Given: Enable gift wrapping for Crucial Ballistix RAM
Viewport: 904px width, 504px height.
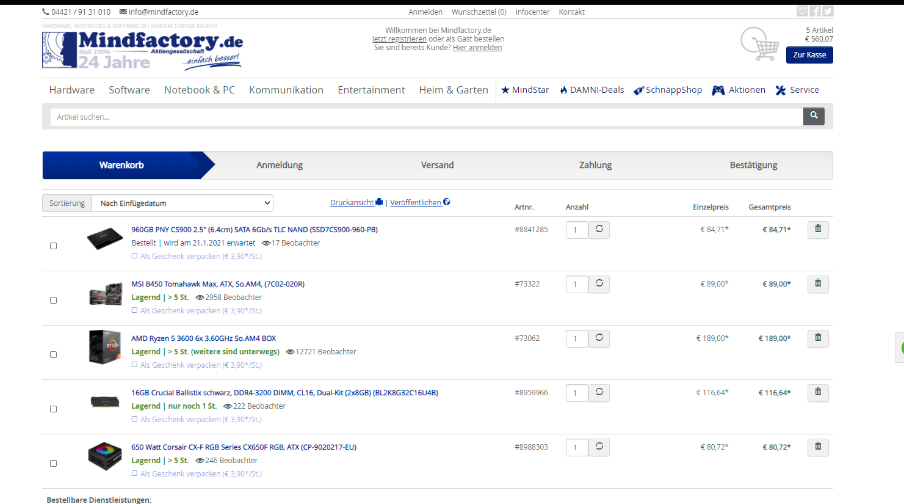Looking at the screenshot, I should click(x=134, y=419).
